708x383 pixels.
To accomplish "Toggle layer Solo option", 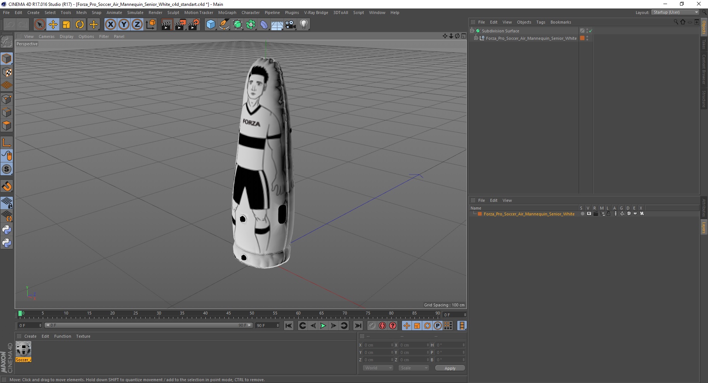I will [582, 214].
